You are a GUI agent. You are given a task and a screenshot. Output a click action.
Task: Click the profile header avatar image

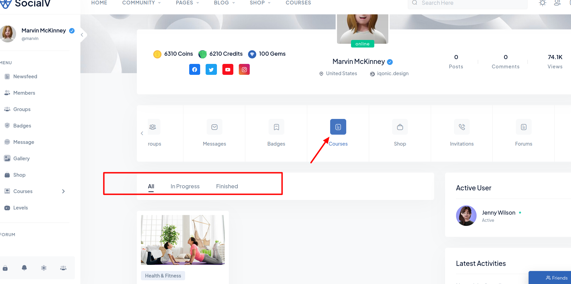tap(363, 29)
